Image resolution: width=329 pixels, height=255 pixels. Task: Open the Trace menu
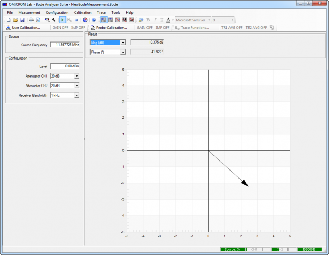tap(101, 13)
